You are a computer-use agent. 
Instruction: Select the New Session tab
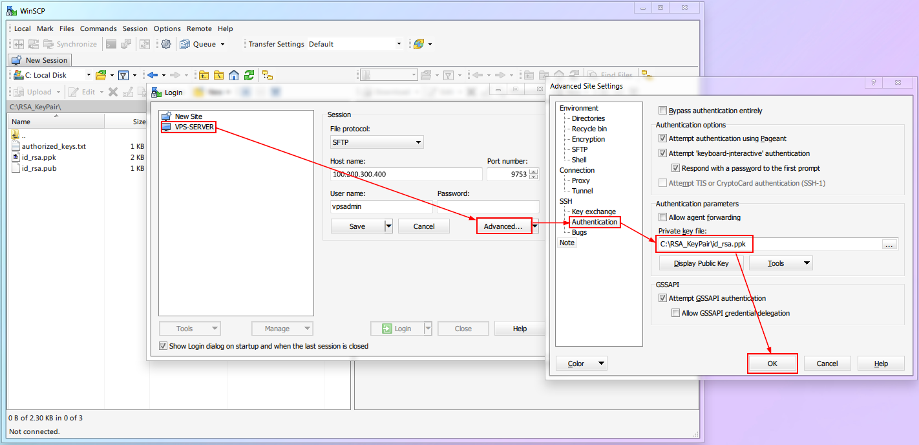tap(40, 60)
